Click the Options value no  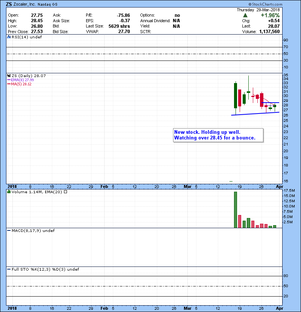[x=177, y=15]
